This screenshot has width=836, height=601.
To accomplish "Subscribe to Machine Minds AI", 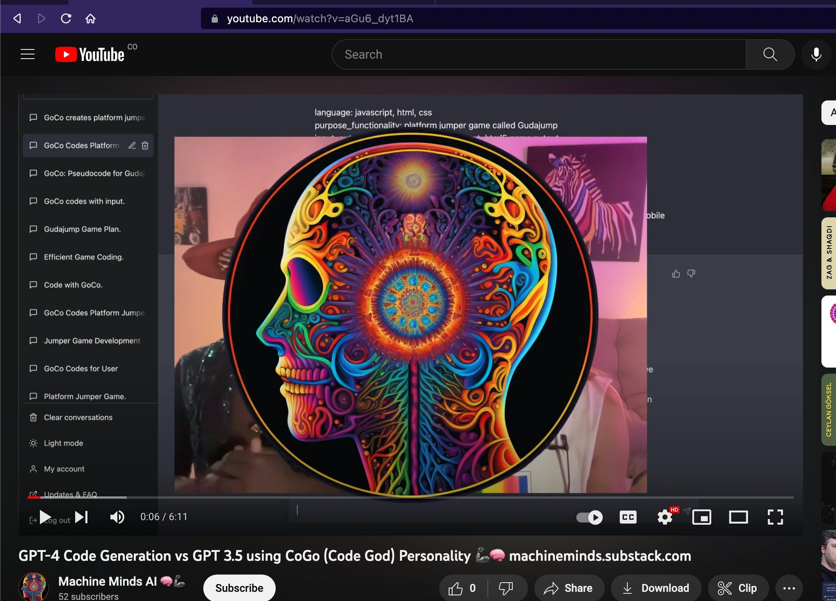I will coord(239,588).
